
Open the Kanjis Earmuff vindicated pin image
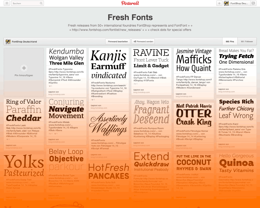pyautogui.click(x=109, y=64)
